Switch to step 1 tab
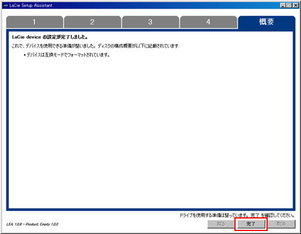Viewport: 301px width, 234px height. pyautogui.click(x=35, y=22)
